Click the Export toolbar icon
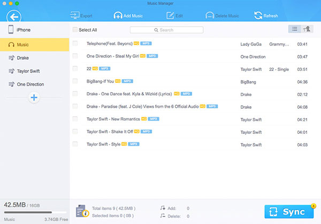Image resolution: width=321 pixels, height=224 pixels. 74,15
